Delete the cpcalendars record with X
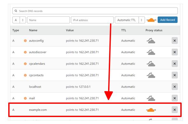Image resolution: width=188 pixels, height=124 pixels. point(175,64)
